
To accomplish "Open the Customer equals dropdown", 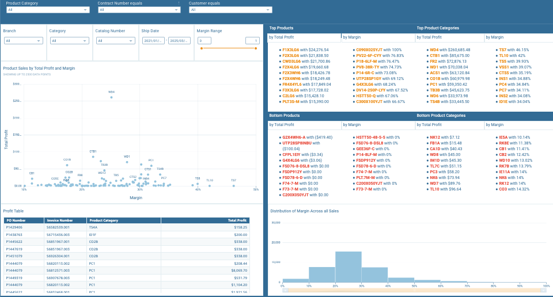I will pyautogui.click(x=230, y=10).
